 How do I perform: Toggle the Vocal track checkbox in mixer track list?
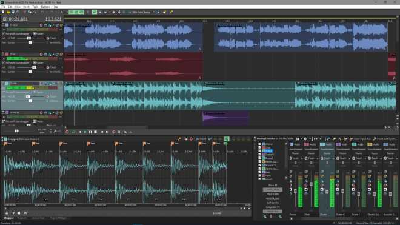[x=259, y=144]
